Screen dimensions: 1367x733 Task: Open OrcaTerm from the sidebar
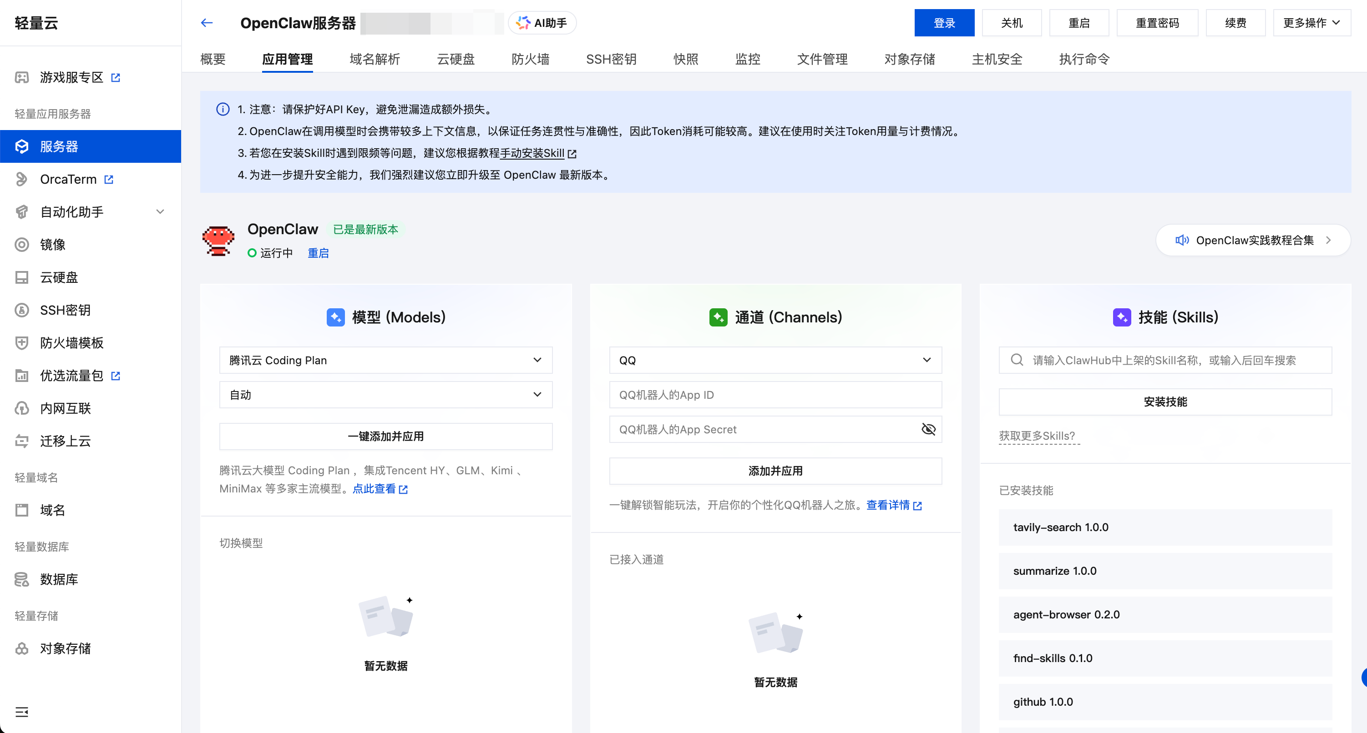68,179
